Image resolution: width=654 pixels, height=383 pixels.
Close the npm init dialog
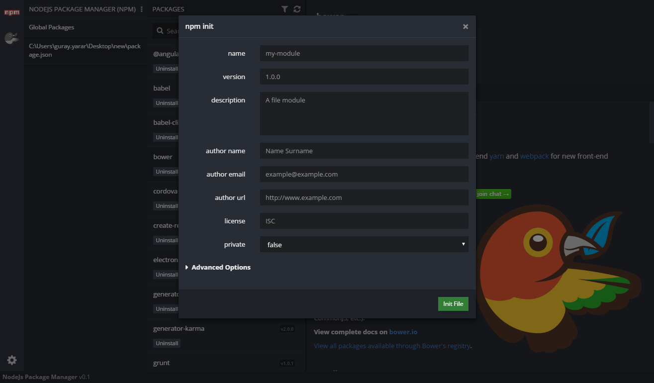pos(466,26)
